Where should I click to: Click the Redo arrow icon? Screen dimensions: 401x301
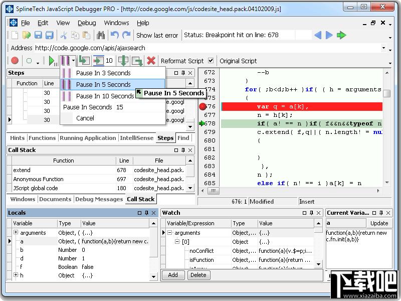pos(126,35)
